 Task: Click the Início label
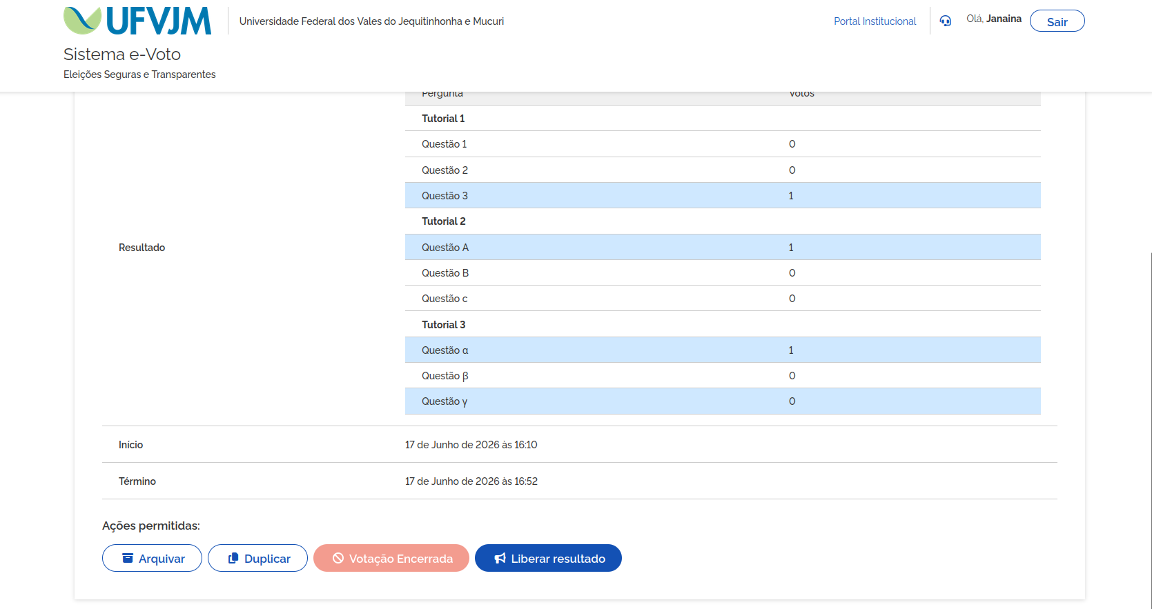click(x=130, y=445)
